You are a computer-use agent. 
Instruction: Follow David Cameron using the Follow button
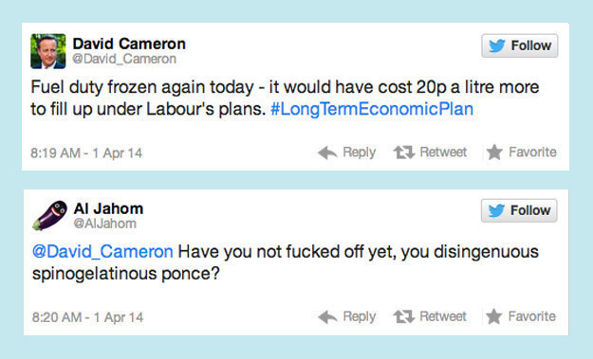click(x=520, y=45)
